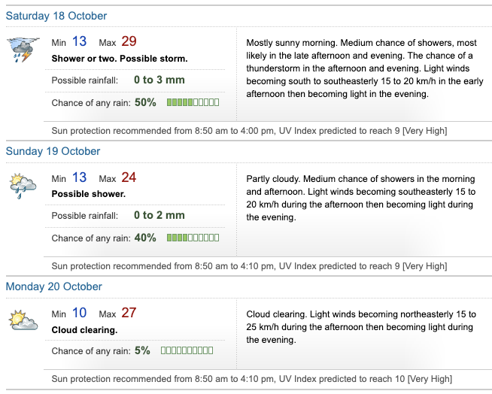The image size is (492, 394).
Task: Select Sunday's max temperature 24
Action: (128, 178)
